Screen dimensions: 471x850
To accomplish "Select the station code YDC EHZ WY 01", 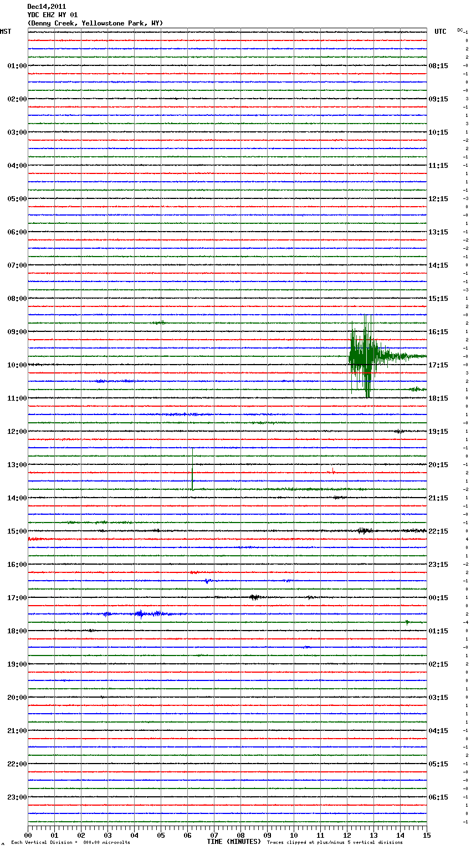I will pos(53,15).
